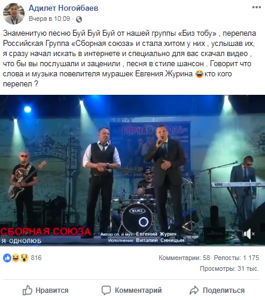Click the Просмотры: 31 тыс. view count
The height and width of the screenshot is (300, 265).
[229, 268]
